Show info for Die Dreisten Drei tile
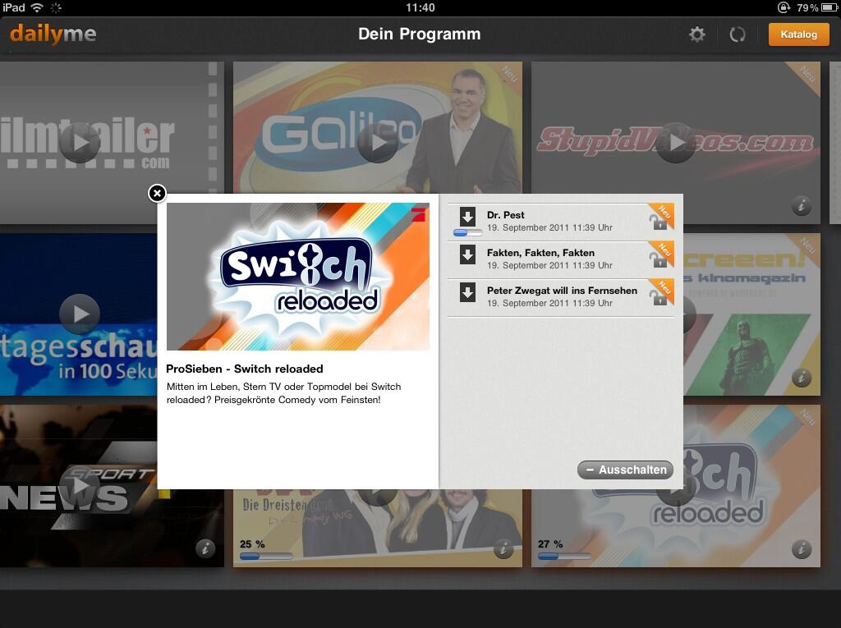This screenshot has height=628, width=841. [503, 548]
